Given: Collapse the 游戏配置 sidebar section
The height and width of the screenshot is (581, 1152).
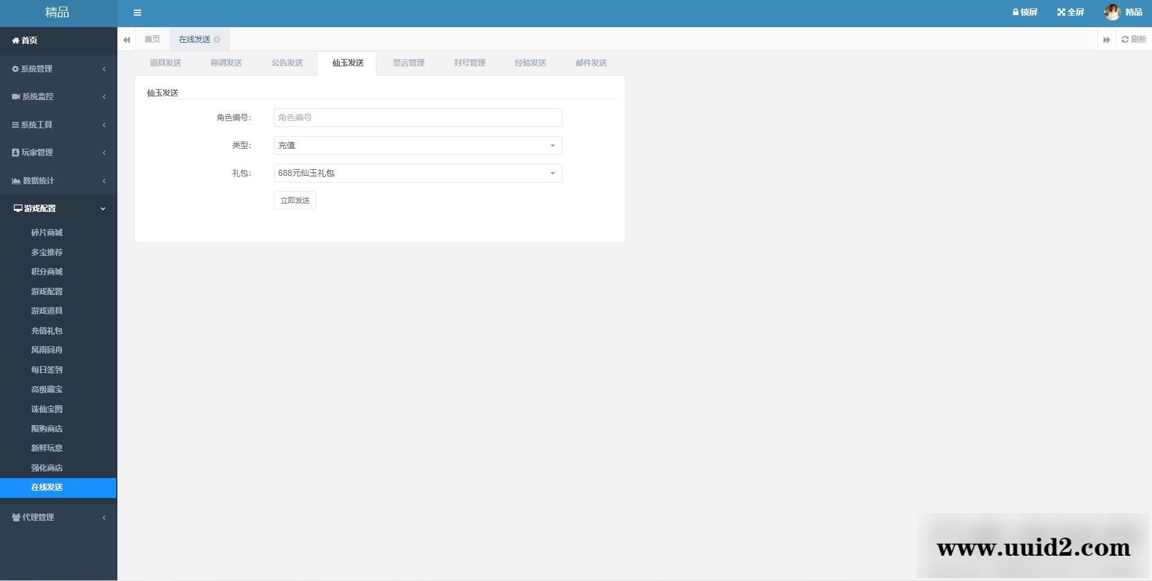Looking at the screenshot, I should click(x=58, y=208).
